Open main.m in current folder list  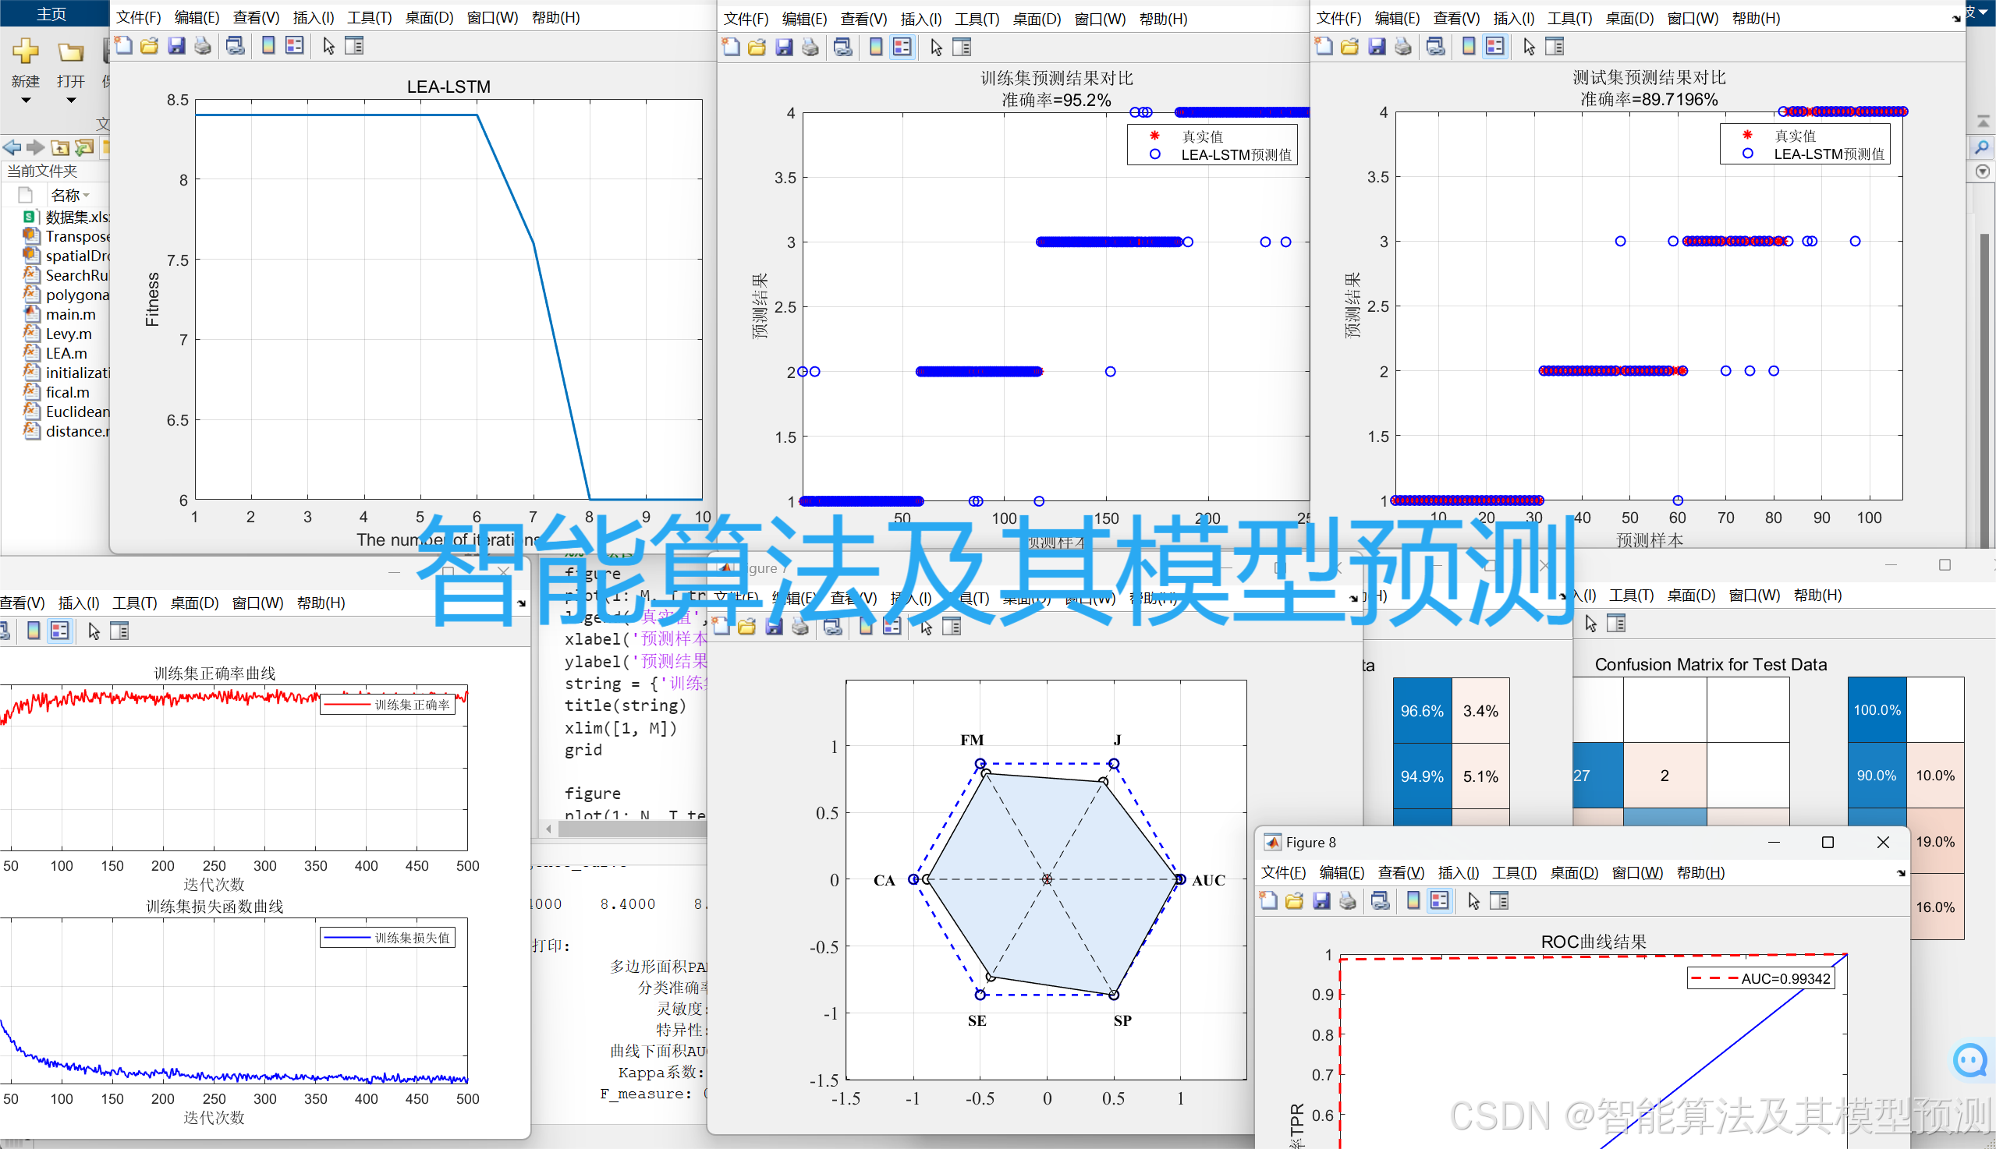pyautogui.click(x=69, y=314)
